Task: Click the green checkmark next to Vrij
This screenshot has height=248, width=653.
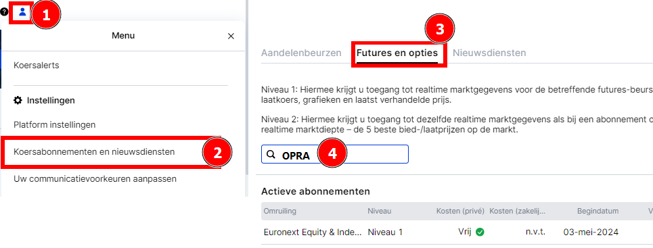Action: pyautogui.click(x=480, y=232)
